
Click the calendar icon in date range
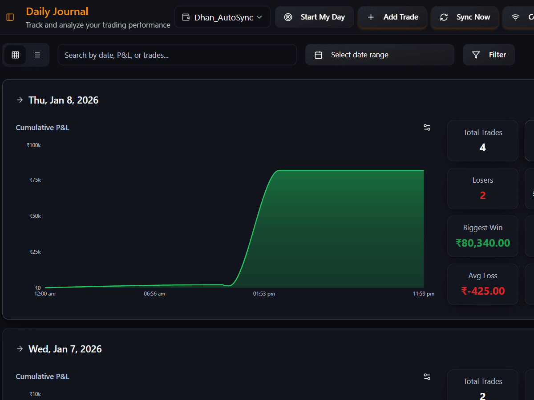[319, 55]
